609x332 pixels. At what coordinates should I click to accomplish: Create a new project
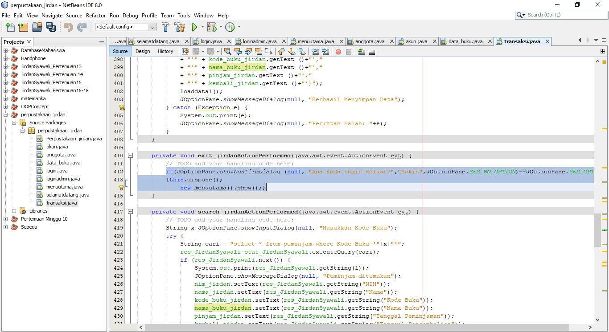tap(23, 27)
